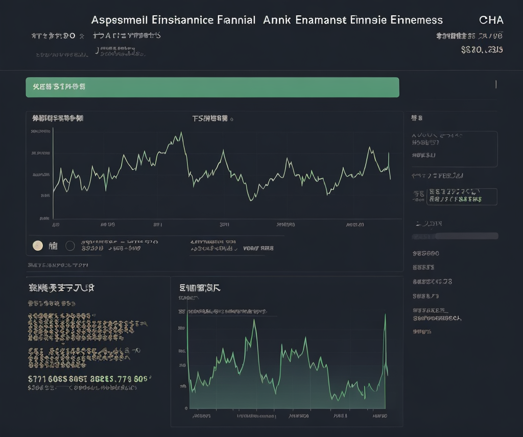Click the dashboard title text in the header
This screenshot has width=523, height=437.
(x=267, y=20)
